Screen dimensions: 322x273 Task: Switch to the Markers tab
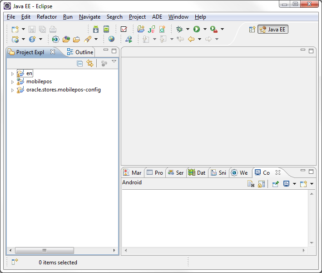pos(132,172)
